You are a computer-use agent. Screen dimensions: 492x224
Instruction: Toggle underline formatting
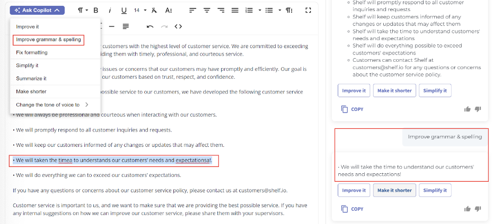[124, 11]
